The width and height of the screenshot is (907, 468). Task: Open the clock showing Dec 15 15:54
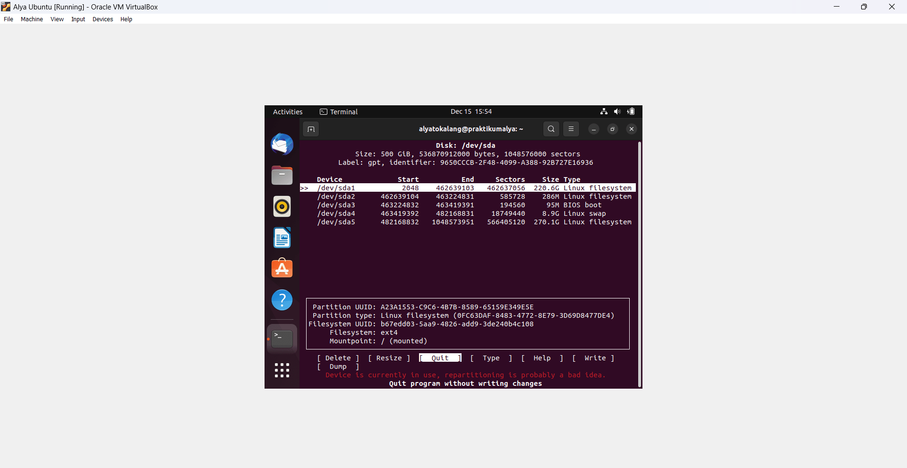click(x=471, y=111)
